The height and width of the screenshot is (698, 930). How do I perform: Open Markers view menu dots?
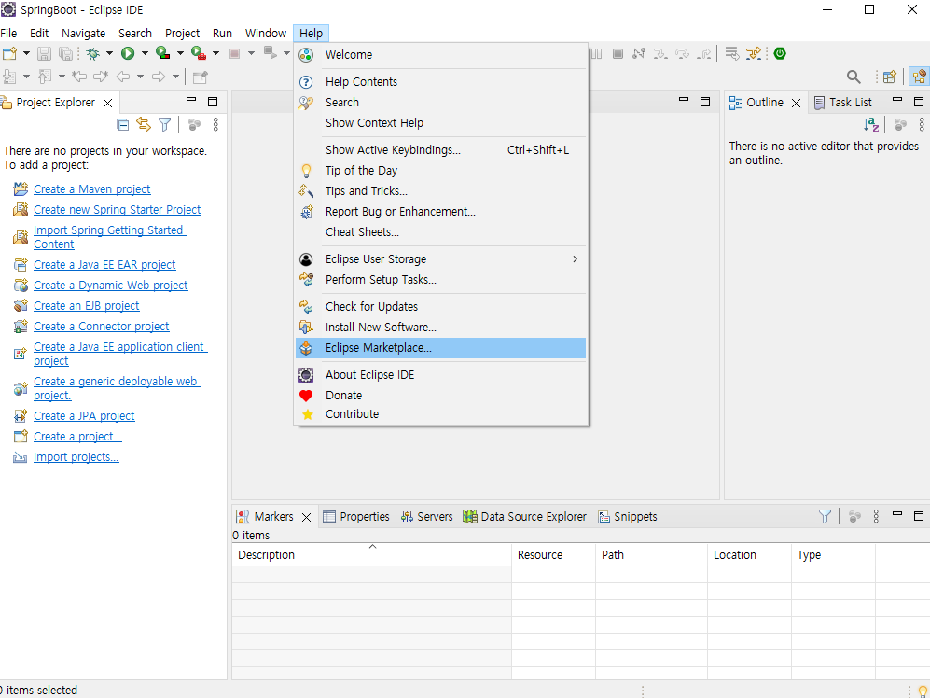tap(876, 517)
